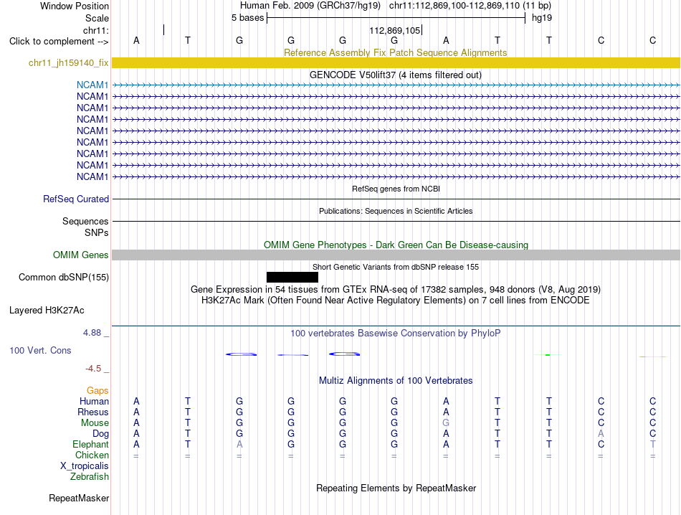Open 'Publications: Sequences in Scientific Articles' title
This screenshot has width=681, height=515.
coord(396,211)
